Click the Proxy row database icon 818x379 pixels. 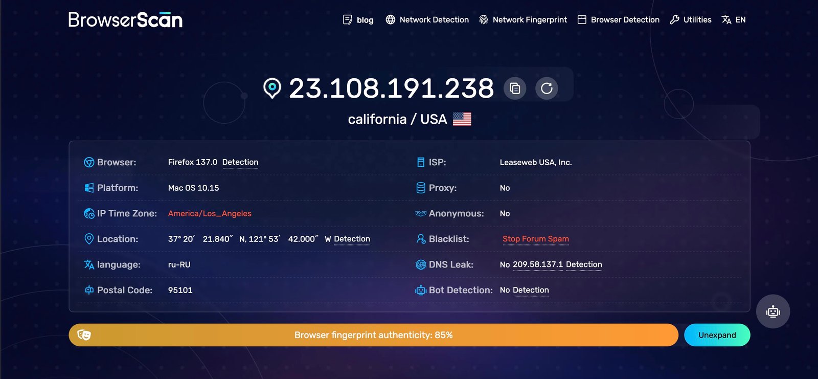[421, 188]
